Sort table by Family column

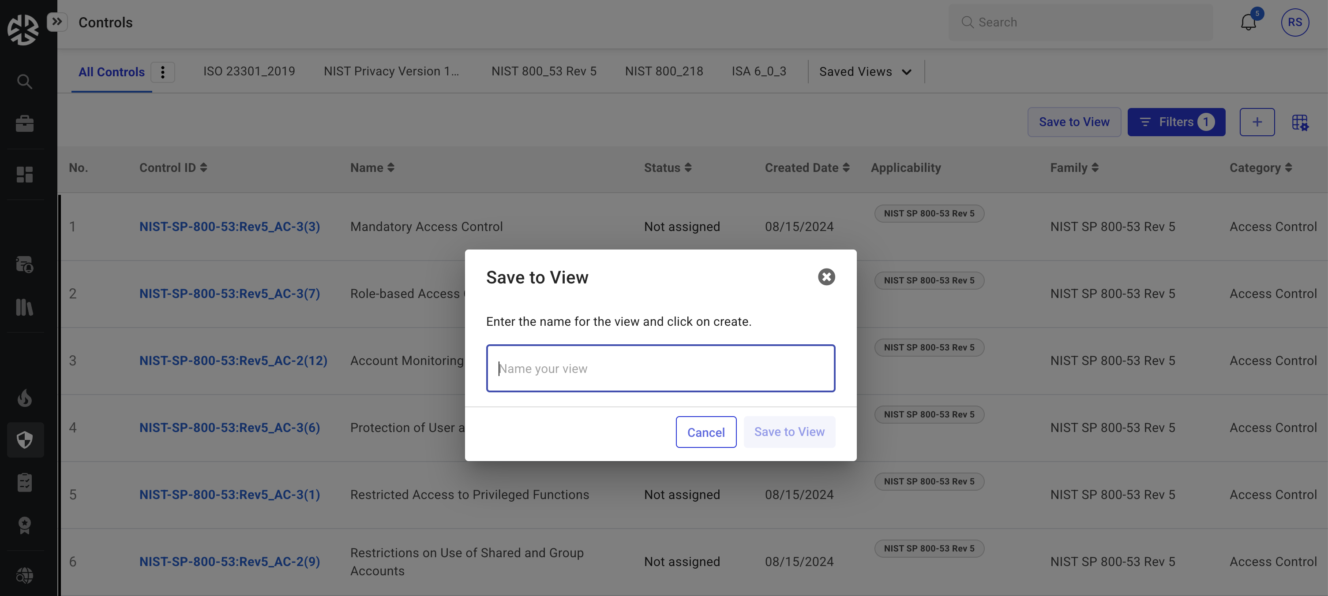click(1074, 168)
